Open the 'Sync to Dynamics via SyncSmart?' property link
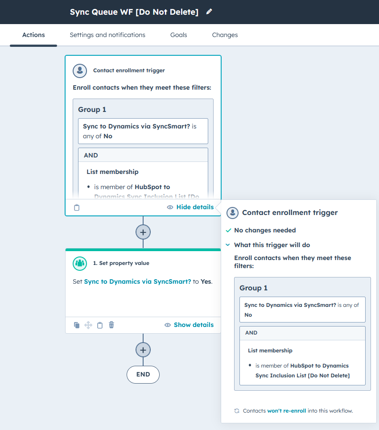Screen dimensions: 379x430 tap(138, 281)
